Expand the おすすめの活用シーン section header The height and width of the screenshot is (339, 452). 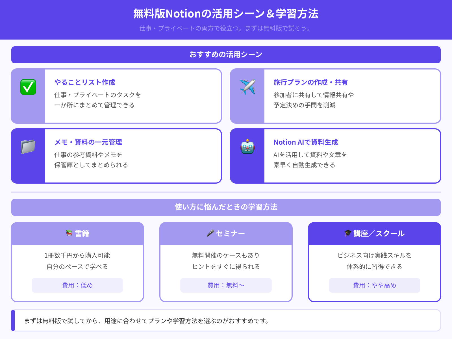[226, 55]
